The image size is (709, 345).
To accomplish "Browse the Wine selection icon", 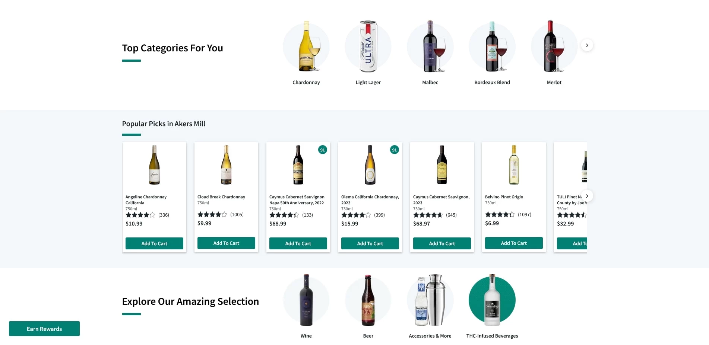I will click(x=306, y=300).
